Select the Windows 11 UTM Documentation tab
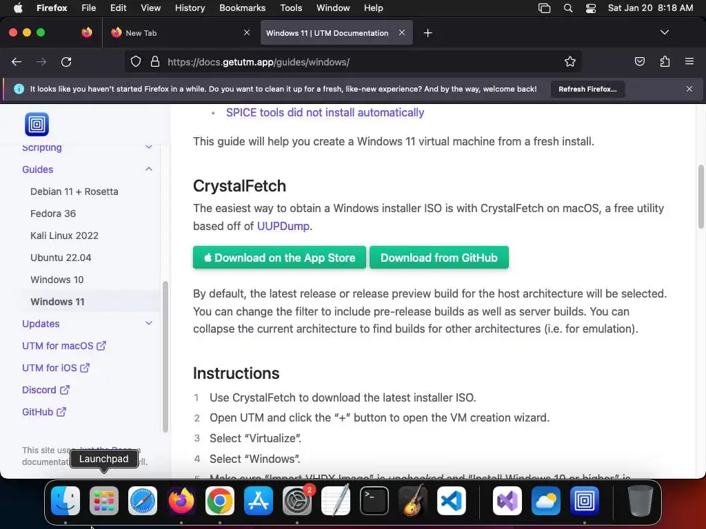The width and height of the screenshot is (706, 529). [x=336, y=33]
